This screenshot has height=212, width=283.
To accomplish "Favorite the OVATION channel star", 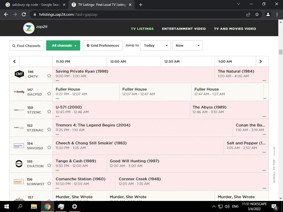I will (x=49, y=165).
